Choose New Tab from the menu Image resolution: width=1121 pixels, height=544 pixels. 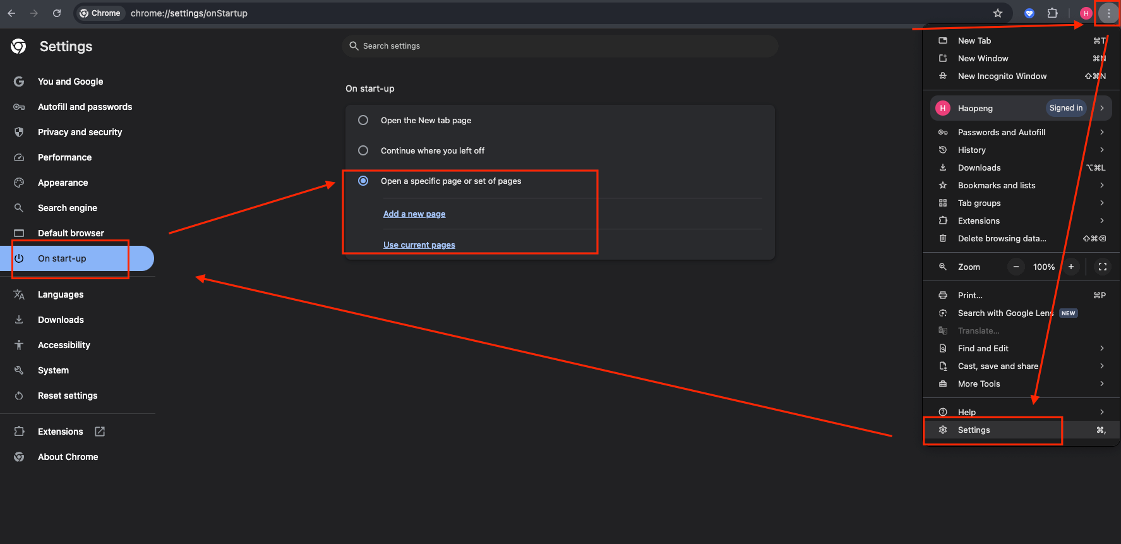point(1021,40)
